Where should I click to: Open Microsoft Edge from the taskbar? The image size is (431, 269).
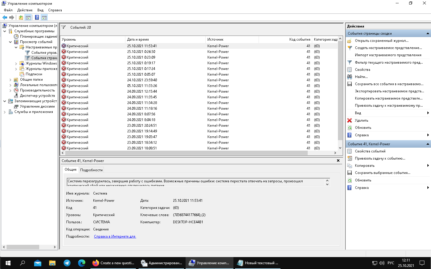click(x=82, y=263)
